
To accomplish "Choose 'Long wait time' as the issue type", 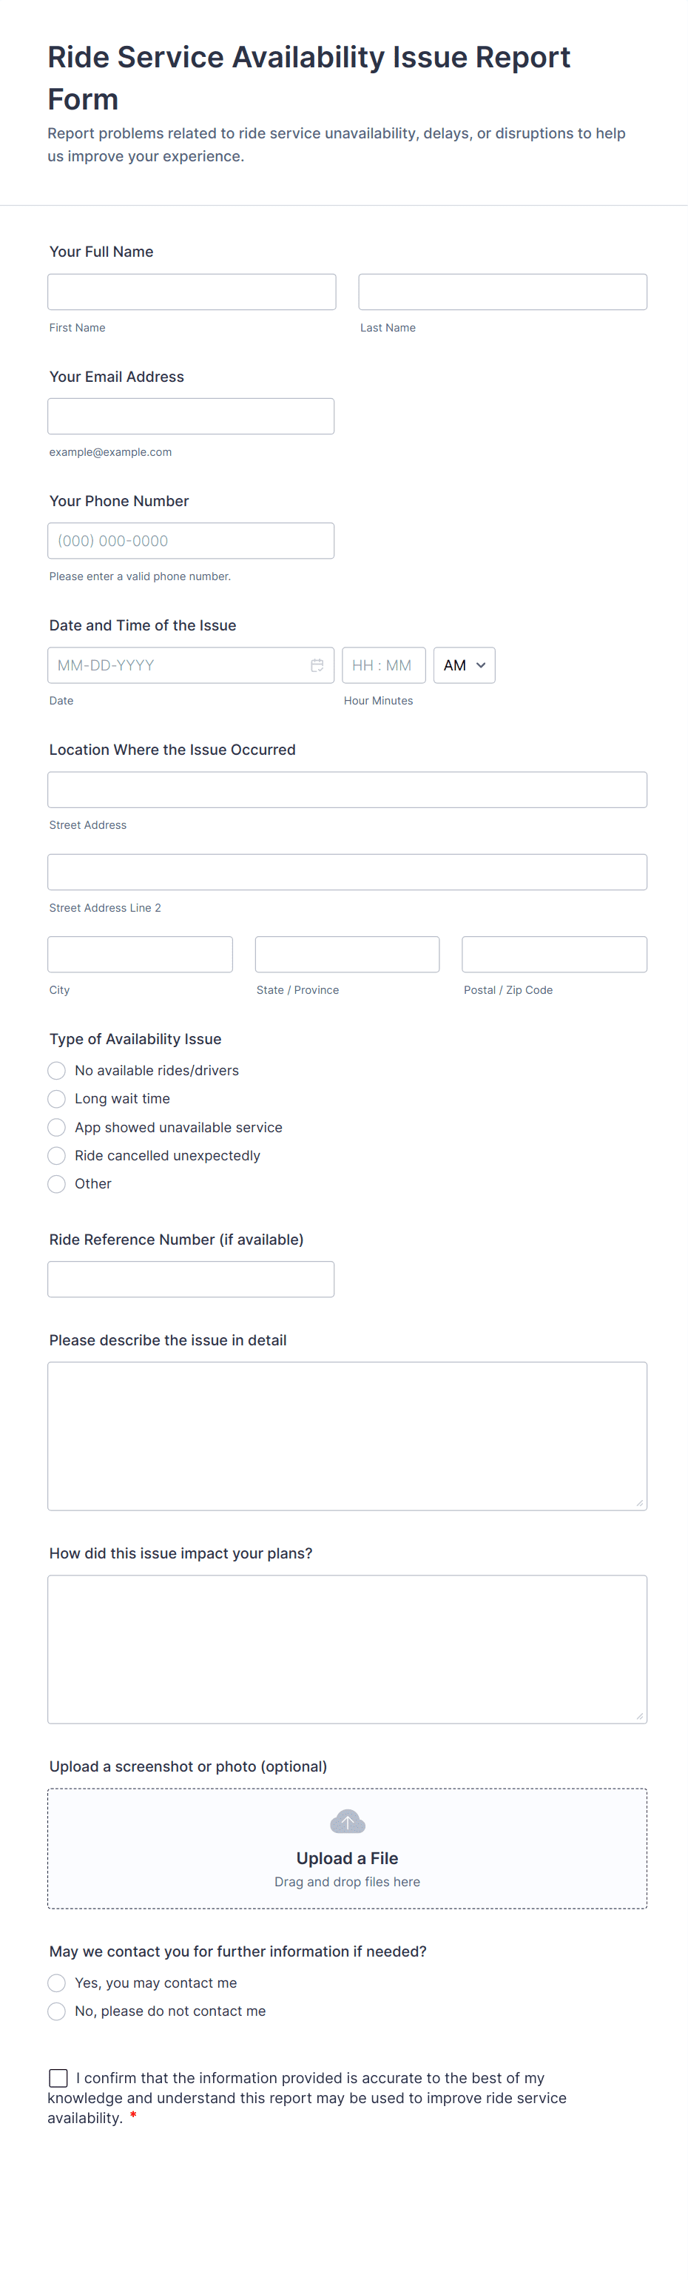I will 57,1098.
